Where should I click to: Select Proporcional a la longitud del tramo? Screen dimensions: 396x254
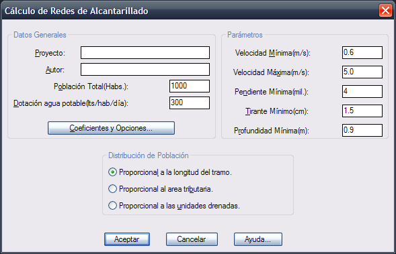coord(169,172)
